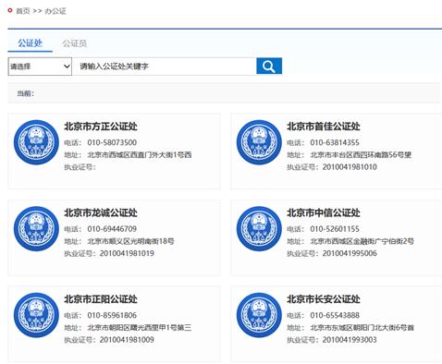442x364 pixels.
Task: Click phone number 010-69446709
Action: pos(112,229)
